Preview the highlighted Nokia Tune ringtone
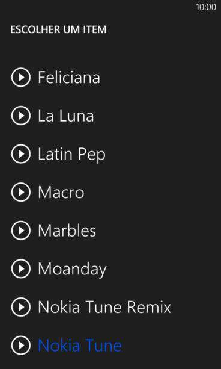The height and width of the screenshot is (369, 221). (21, 346)
